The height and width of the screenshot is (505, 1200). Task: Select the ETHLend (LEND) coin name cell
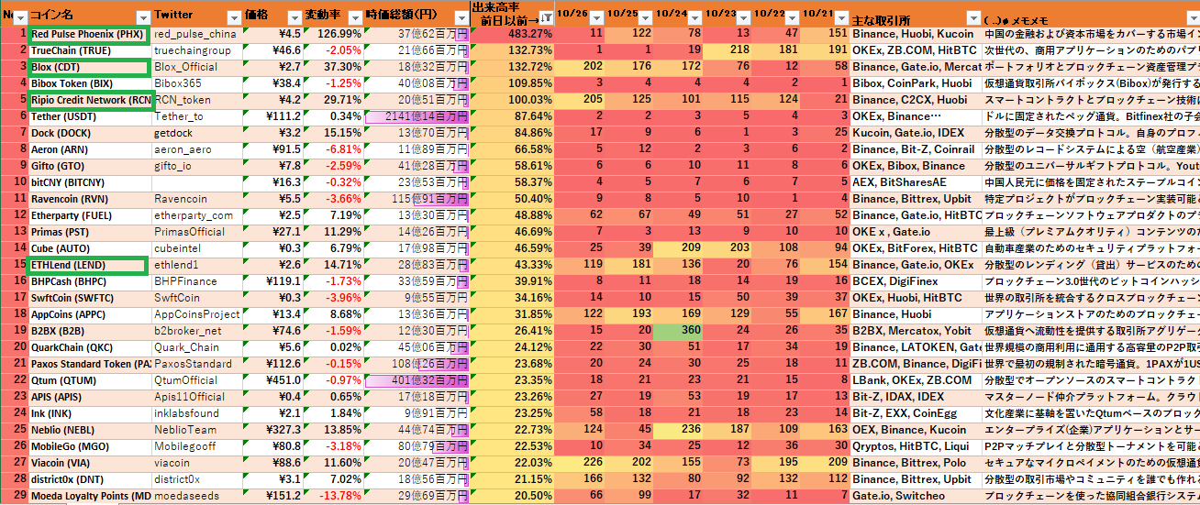click(x=88, y=265)
